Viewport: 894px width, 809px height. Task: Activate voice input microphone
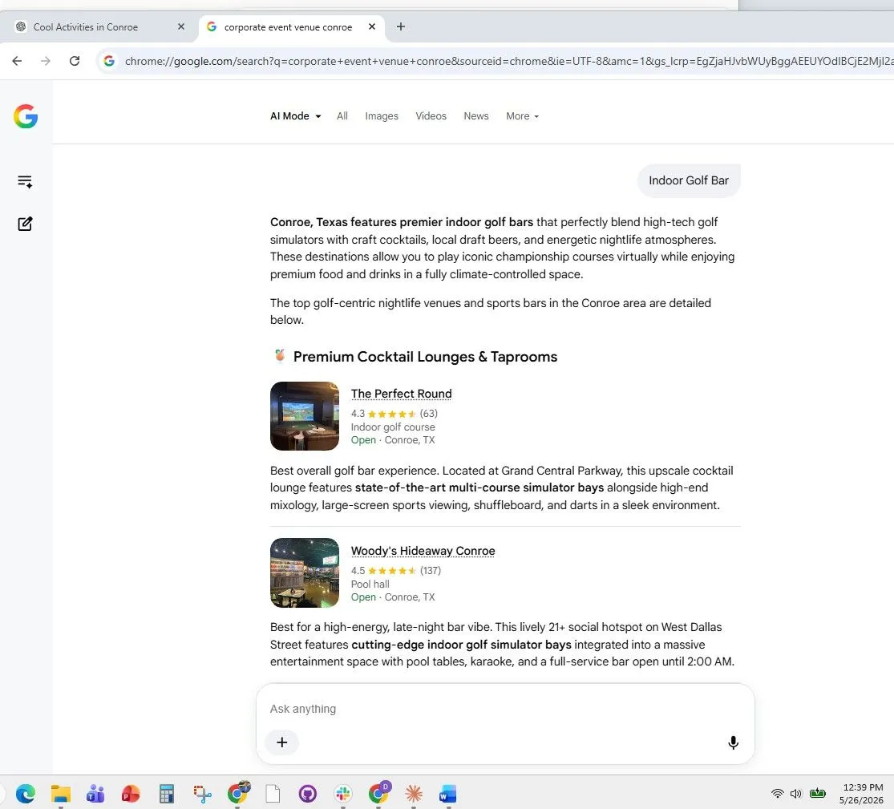[733, 742]
